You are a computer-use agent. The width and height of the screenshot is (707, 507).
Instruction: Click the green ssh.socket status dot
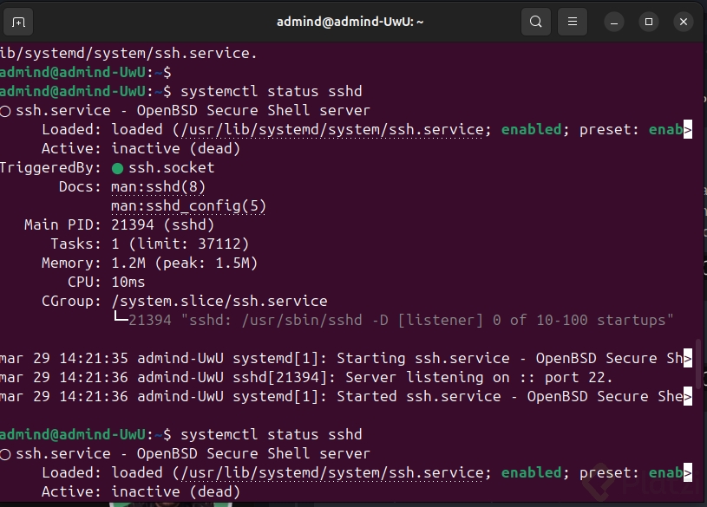(117, 167)
